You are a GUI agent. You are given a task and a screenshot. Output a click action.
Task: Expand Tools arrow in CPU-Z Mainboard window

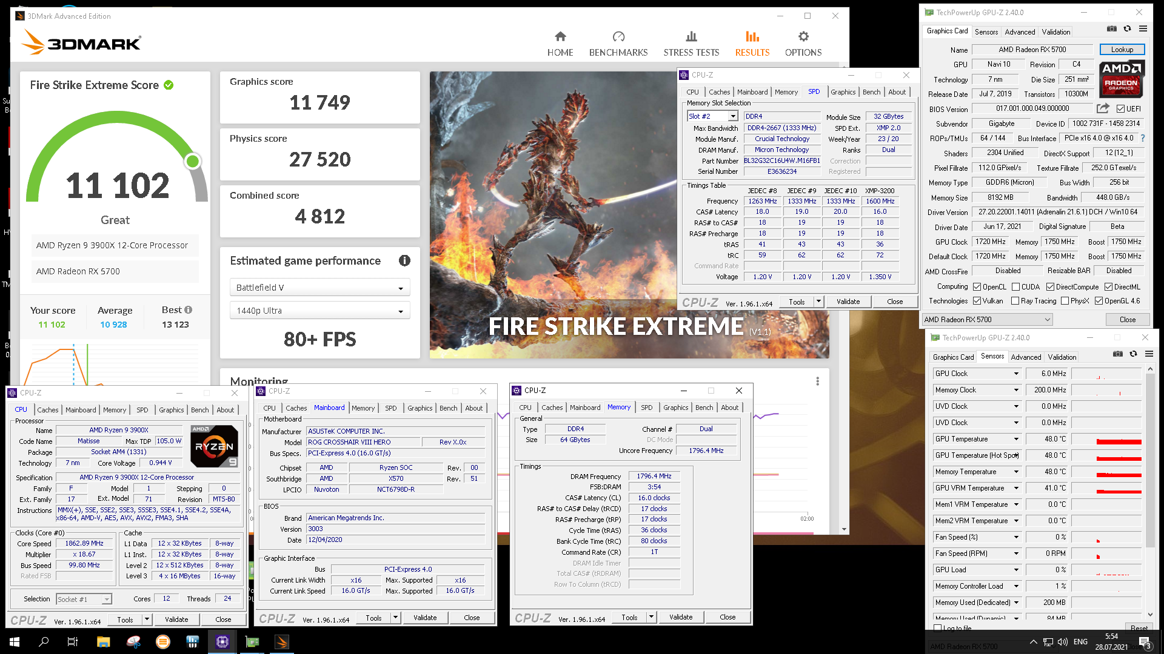tap(395, 618)
